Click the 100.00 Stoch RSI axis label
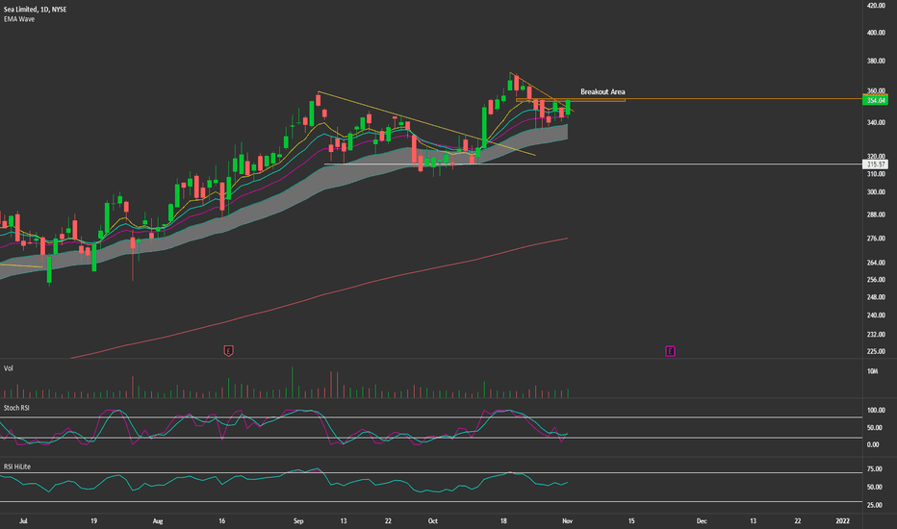This screenshot has height=529, width=897. (x=876, y=411)
